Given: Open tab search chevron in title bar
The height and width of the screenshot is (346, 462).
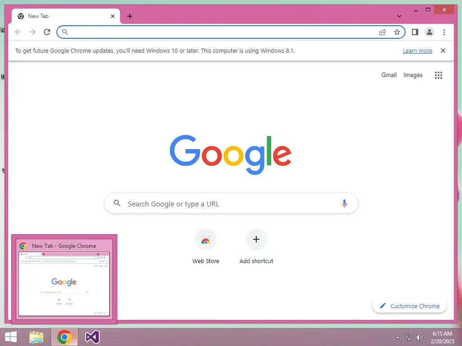Looking at the screenshot, I should 399,16.
